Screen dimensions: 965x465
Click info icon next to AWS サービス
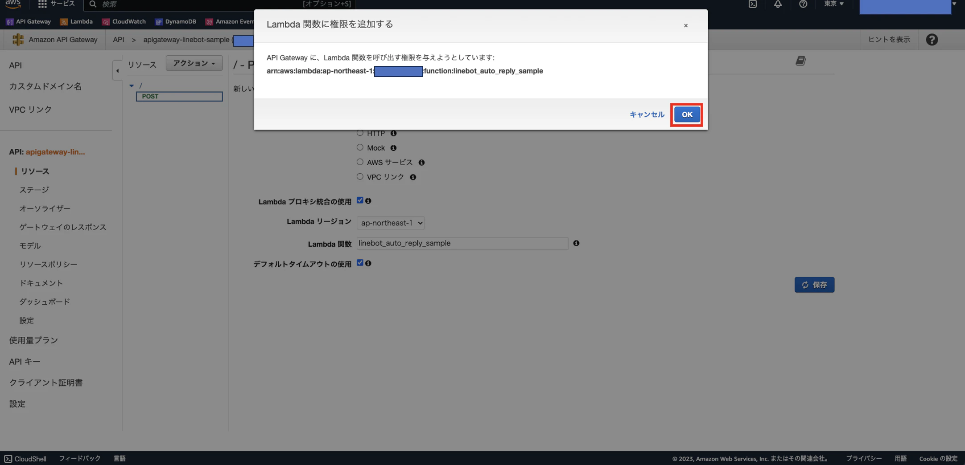click(x=421, y=163)
